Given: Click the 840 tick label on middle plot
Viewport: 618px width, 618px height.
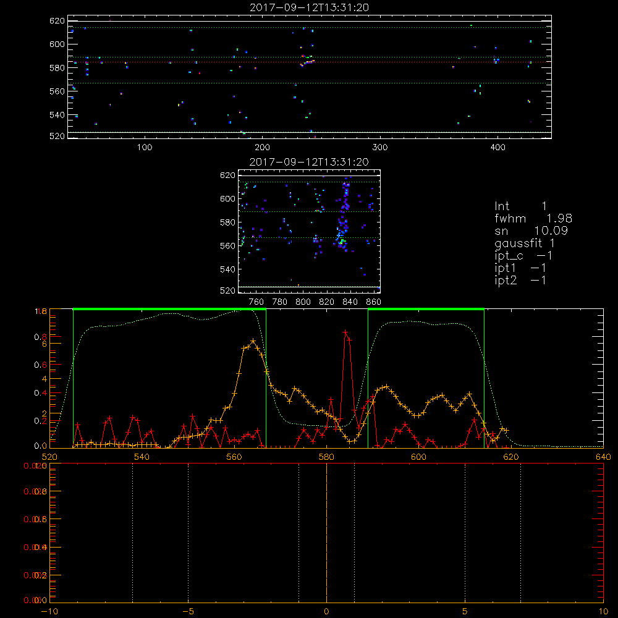Looking at the screenshot, I should click(350, 302).
